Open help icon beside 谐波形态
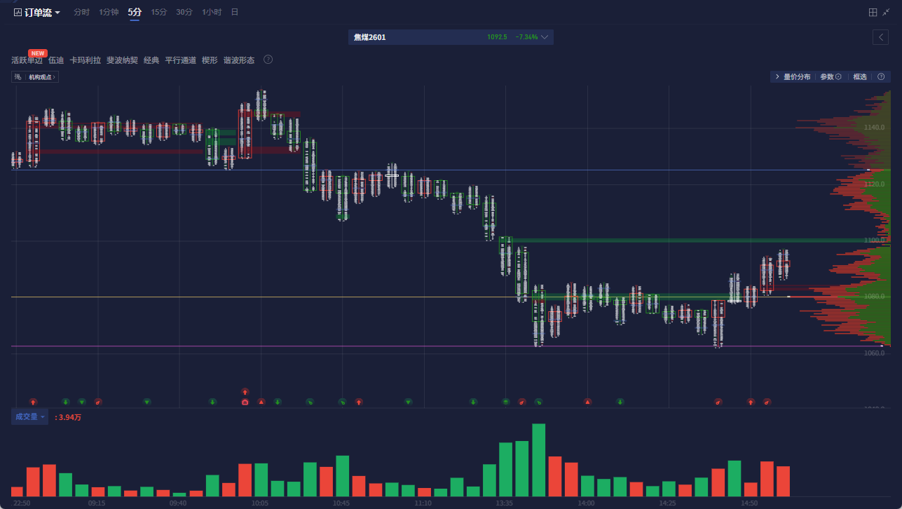 [x=268, y=60]
